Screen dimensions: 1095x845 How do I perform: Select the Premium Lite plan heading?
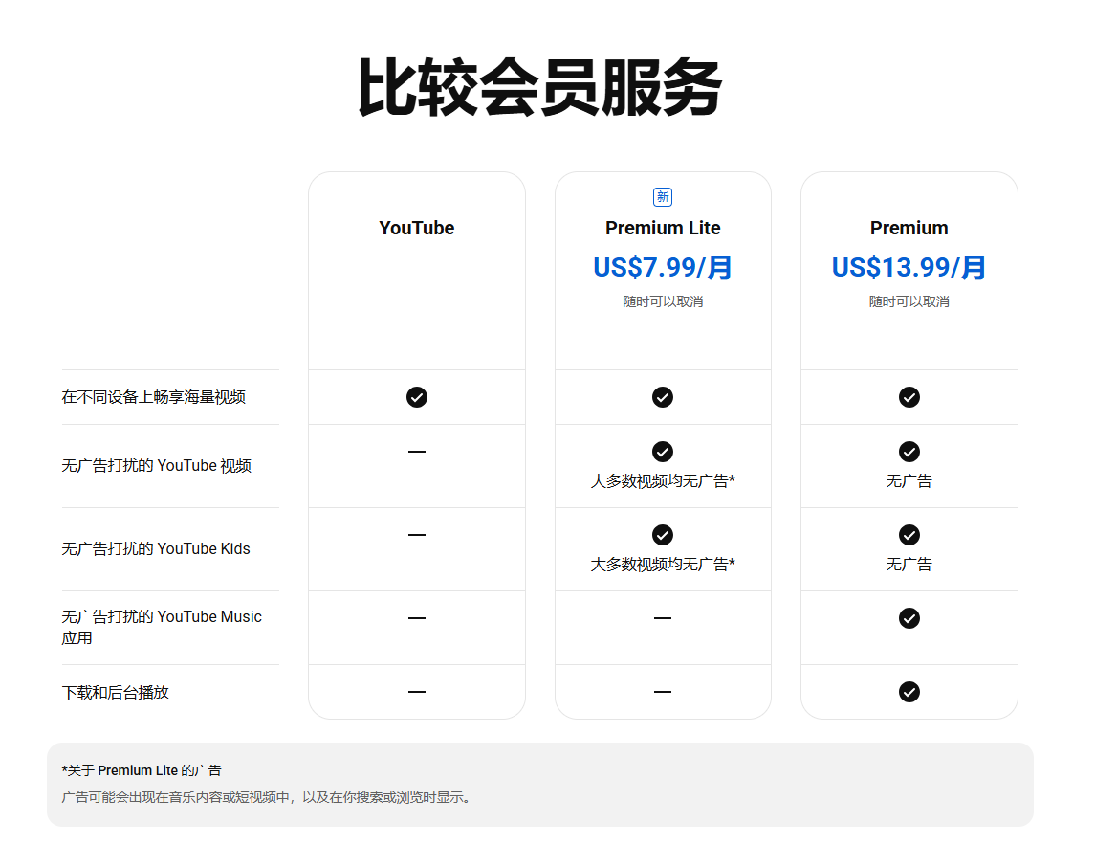click(663, 228)
